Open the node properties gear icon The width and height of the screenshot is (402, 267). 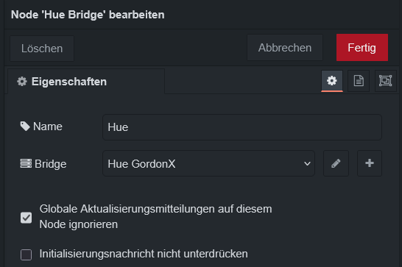[332, 81]
